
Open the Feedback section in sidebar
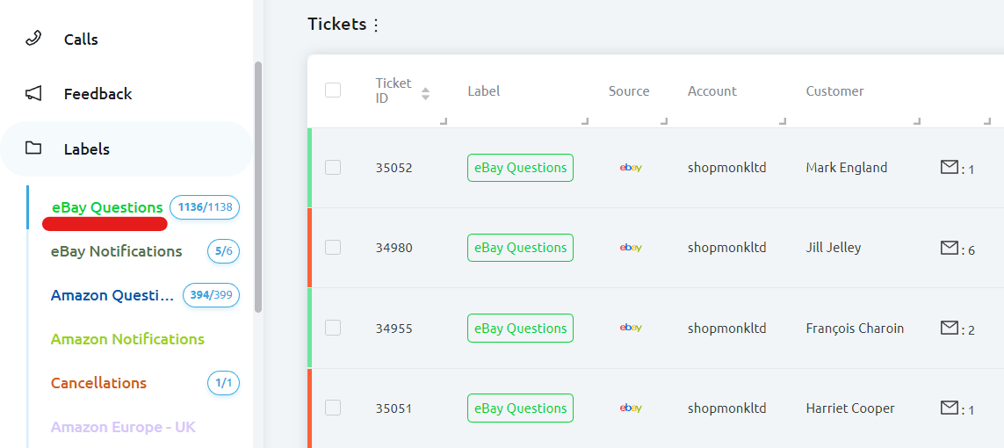coord(98,94)
